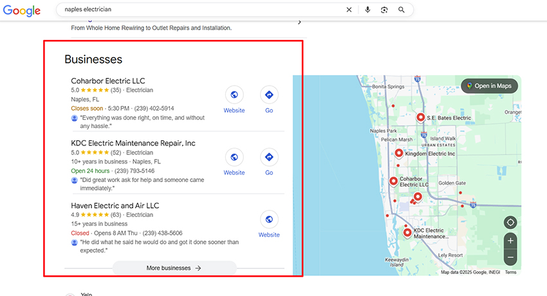Select the KDC Electric Maintenance map pin
Viewport: 547px width, 296px height.
407,232
